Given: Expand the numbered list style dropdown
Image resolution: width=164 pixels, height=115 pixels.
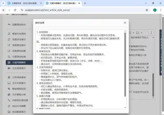Looking at the screenshot, I should click(141, 33).
